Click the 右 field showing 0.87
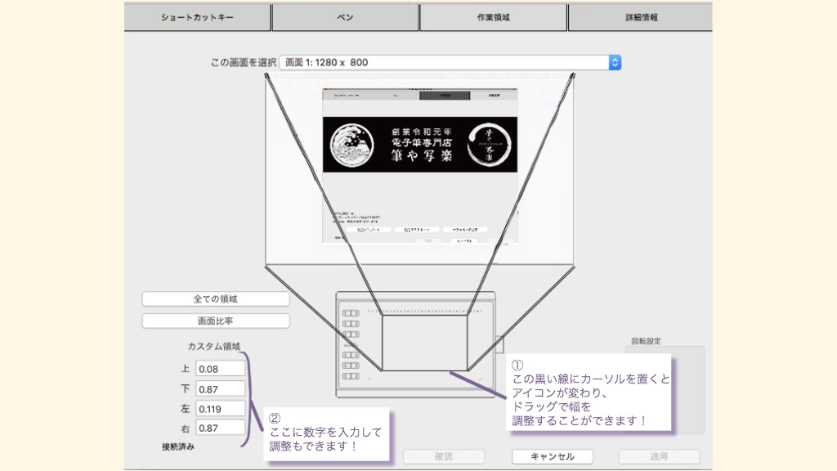The height and width of the screenshot is (471, 837). tap(221, 428)
